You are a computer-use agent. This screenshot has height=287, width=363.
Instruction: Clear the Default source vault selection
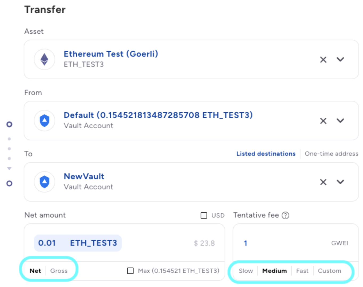coord(323,121)
